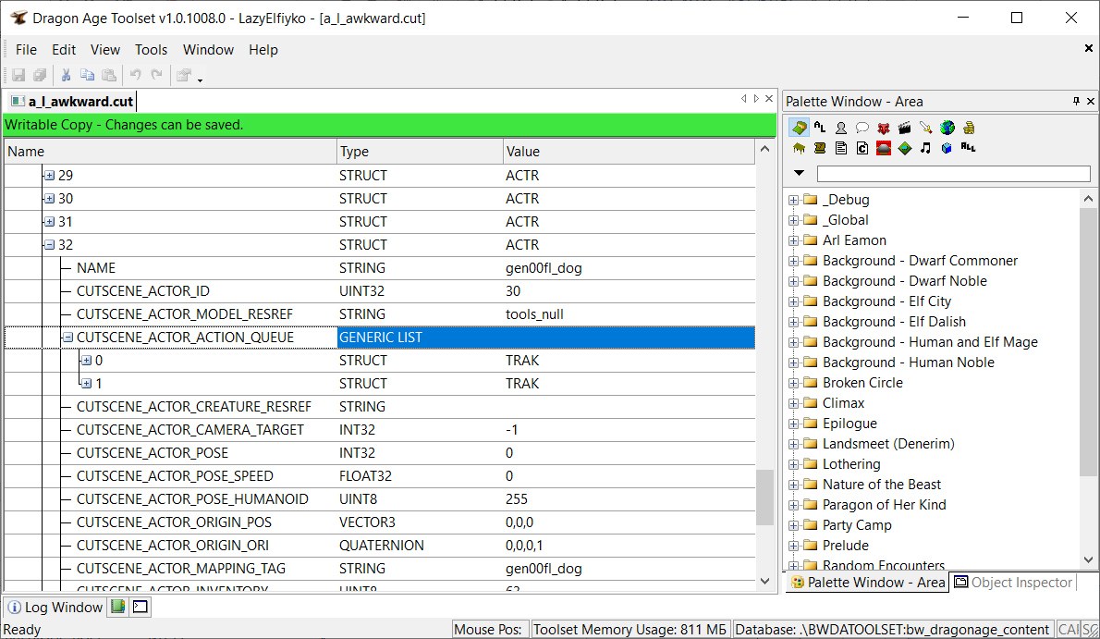Click the properties toolbar icon
The image size is (1100, 639).
pos(184,75)
